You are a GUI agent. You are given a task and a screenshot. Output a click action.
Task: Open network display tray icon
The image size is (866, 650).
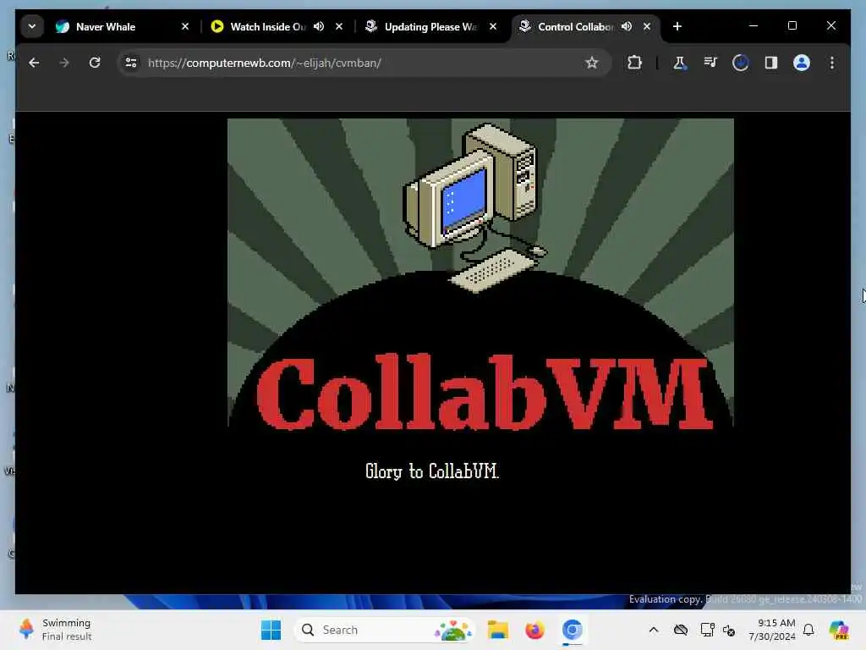(x=707, y=630)
